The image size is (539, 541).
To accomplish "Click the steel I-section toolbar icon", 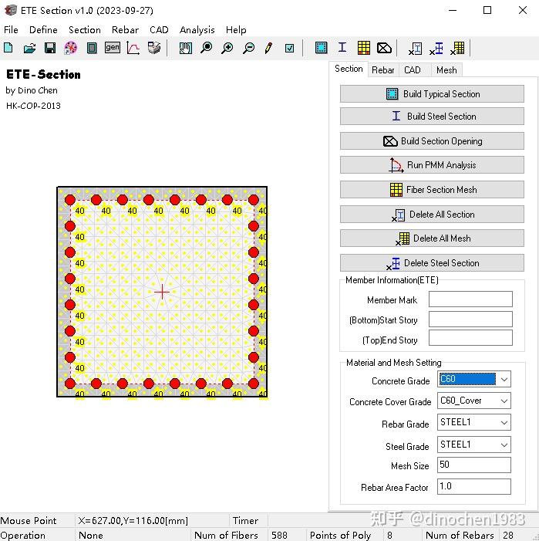I will [x=342, y=47].
